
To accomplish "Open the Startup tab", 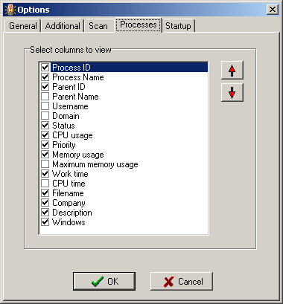I will pyautogui.click(x=178, y=26).
